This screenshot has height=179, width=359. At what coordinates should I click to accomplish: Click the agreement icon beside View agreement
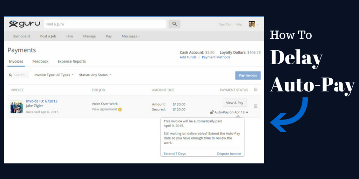pos(120,109)
